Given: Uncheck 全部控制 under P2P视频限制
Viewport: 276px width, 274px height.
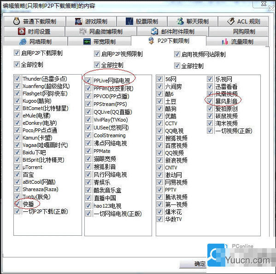Looking at the screenshot, I should pyautogui.click(x=97, y=65).
